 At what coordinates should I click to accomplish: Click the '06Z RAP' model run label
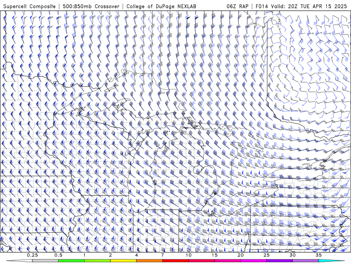click(x=237, y=7)
